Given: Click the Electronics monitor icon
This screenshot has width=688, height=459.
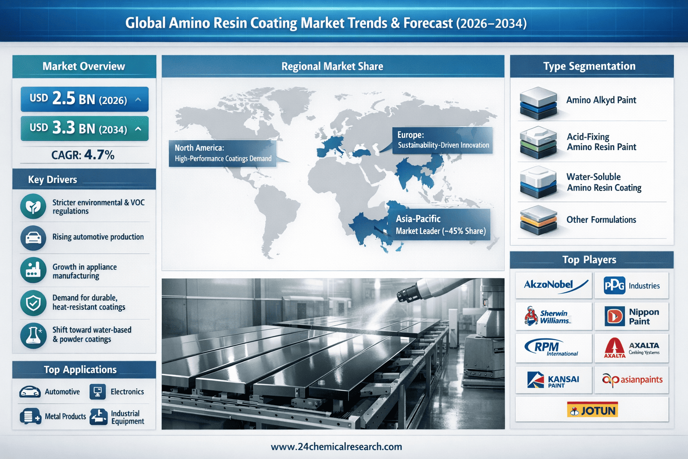Looking at the screenshot, I should point(97,392).
